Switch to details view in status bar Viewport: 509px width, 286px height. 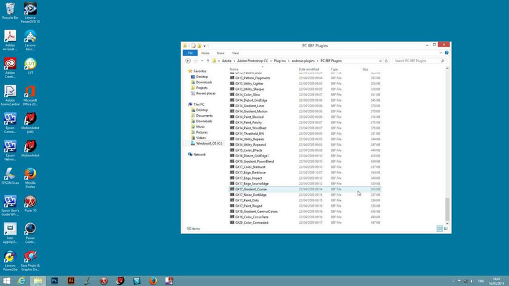[439, 229]
